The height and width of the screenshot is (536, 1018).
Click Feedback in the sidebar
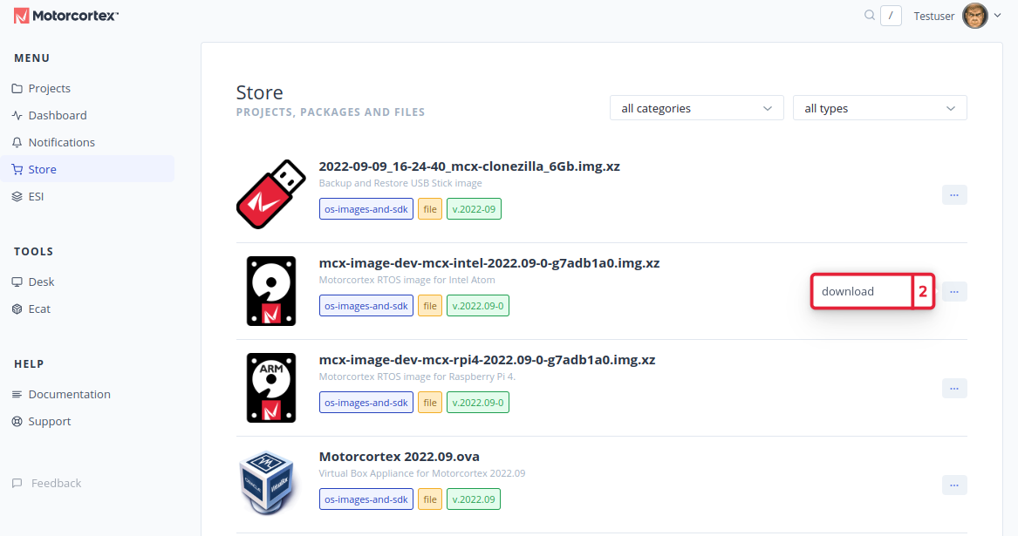click(x=56, y=484)
